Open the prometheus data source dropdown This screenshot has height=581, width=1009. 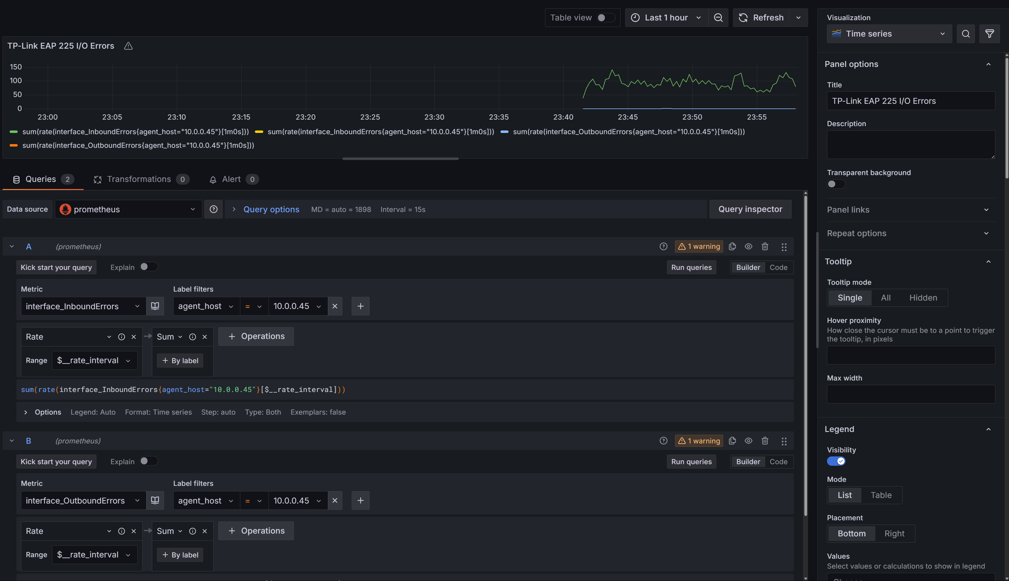128,209
